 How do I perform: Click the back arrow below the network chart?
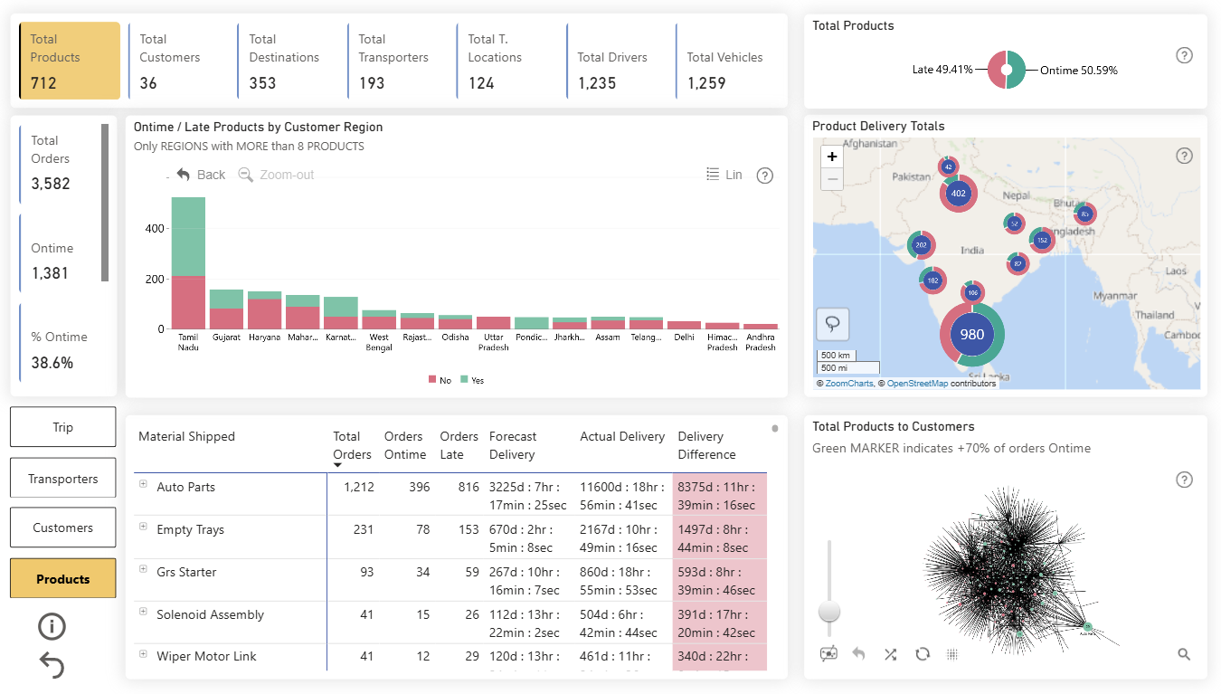pyautogui.click(x=859, y=653)
